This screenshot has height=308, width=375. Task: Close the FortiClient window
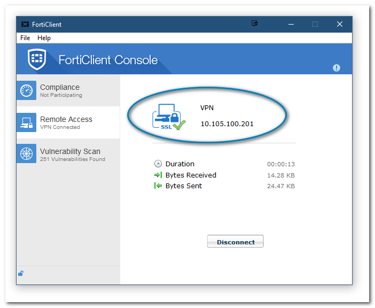pos(340,24)
